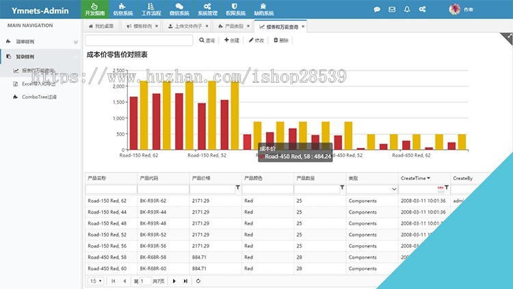
Task: Click the page number input field
Action: pyautogui.click(x=146, y=281)
